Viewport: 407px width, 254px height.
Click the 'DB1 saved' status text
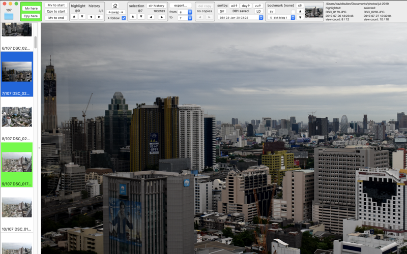tap(240, 11)
